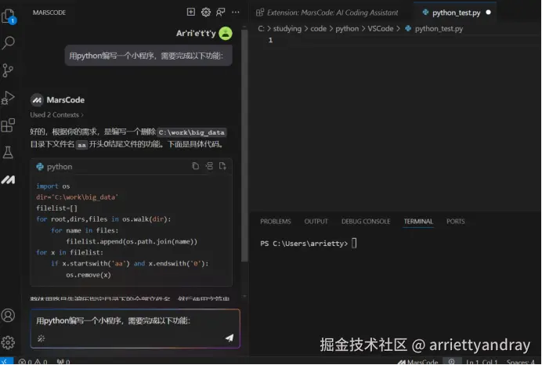Select the MarsCode icon in activity bar
The width and height of the screenshot is (542, 365).
[8, 179]
